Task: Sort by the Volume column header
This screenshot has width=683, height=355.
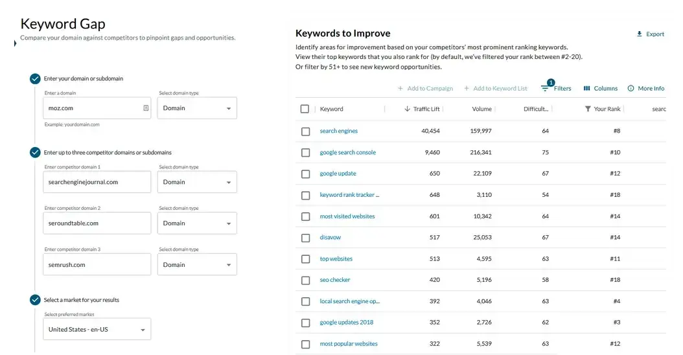Action: click(481, 109)
